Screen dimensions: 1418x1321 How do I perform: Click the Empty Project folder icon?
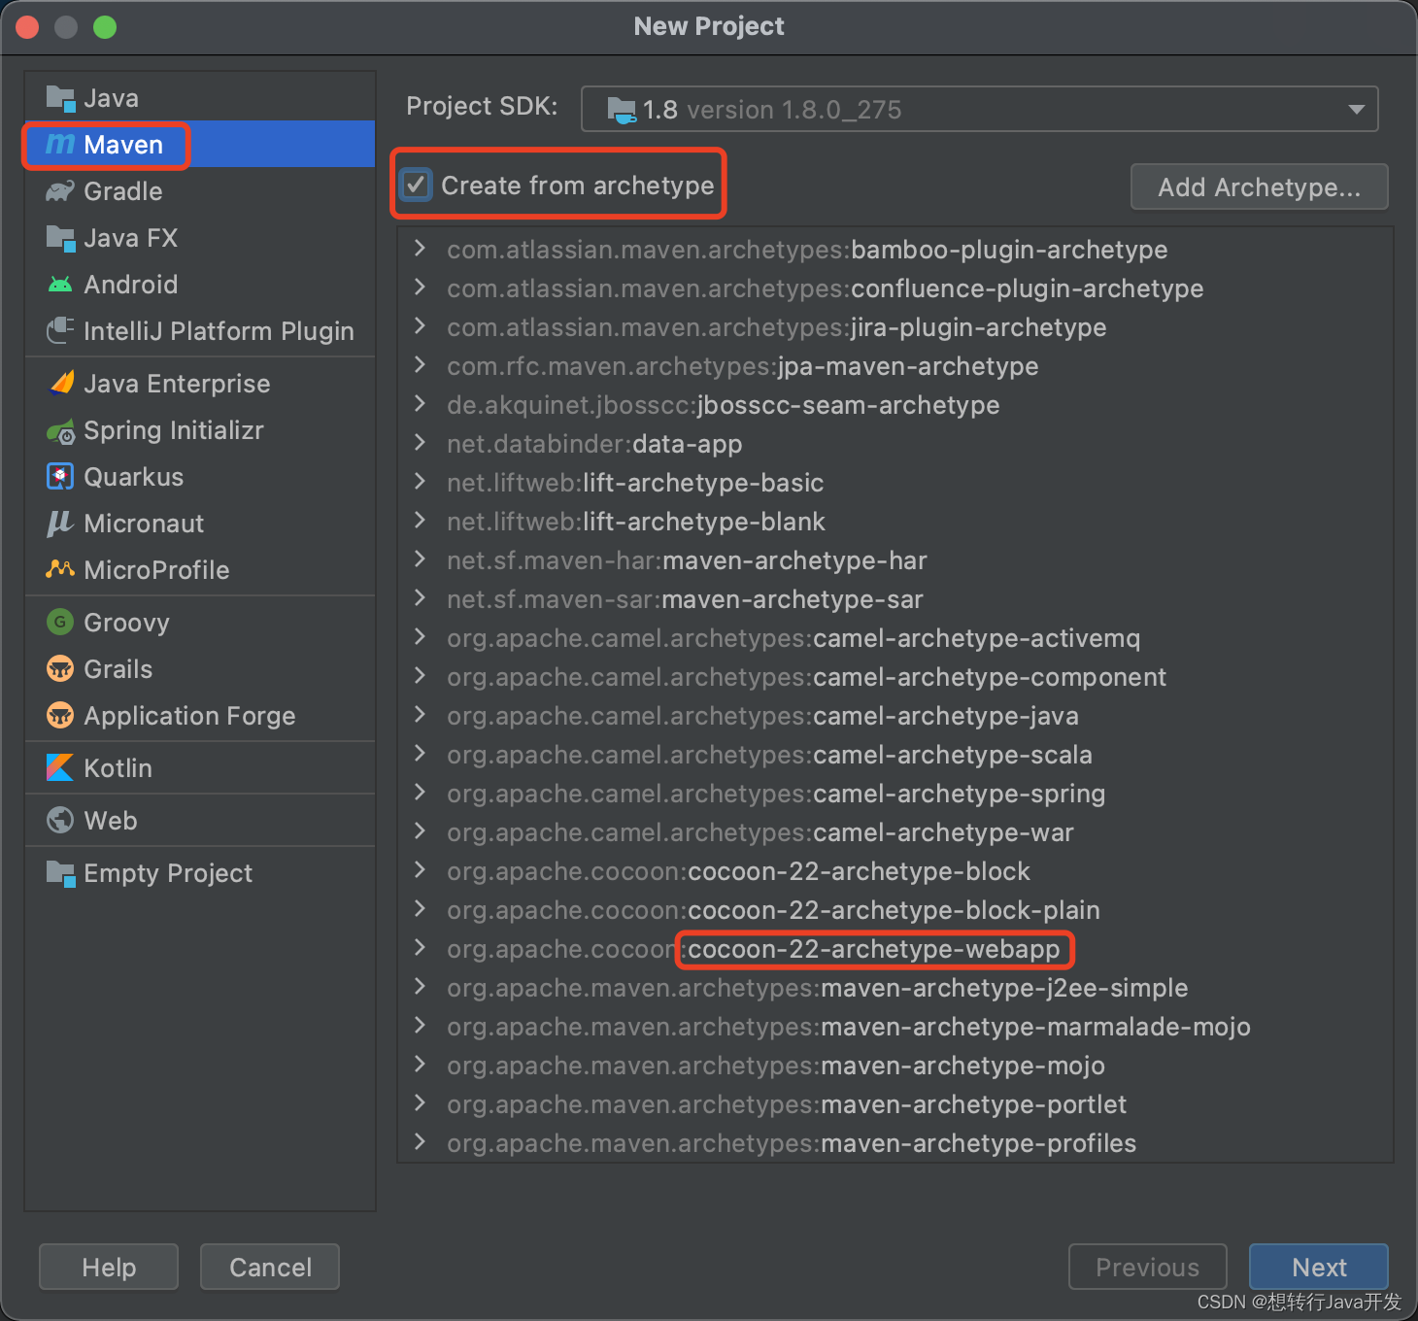click(x=60, y=873)
